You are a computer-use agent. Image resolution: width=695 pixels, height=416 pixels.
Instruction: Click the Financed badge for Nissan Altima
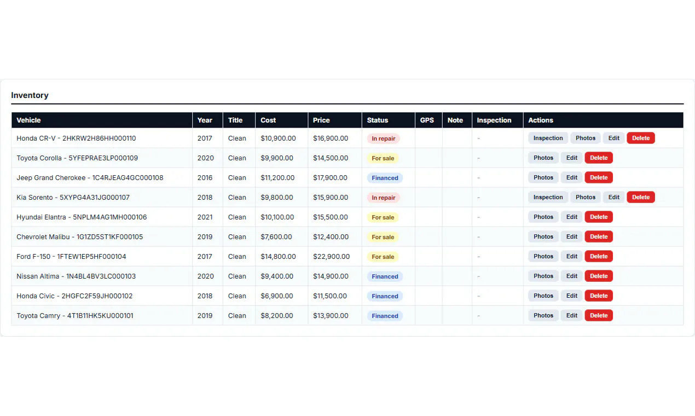coord(385,276)
